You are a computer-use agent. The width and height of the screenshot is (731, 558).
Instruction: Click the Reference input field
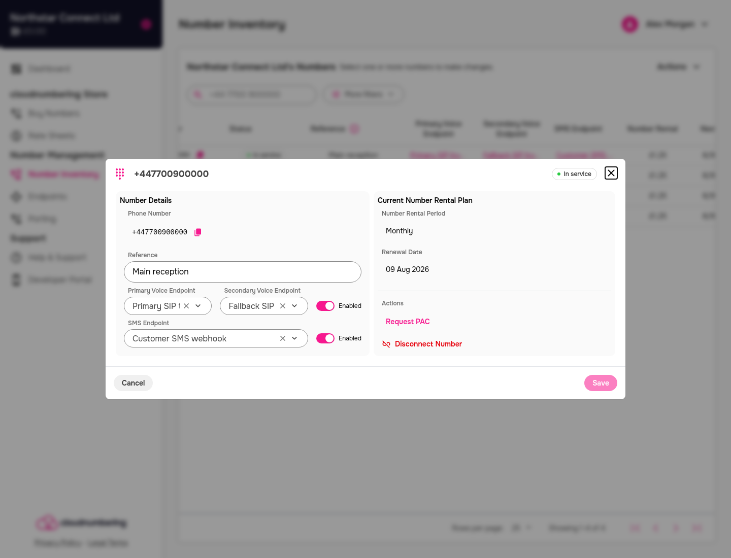[243, 272]
